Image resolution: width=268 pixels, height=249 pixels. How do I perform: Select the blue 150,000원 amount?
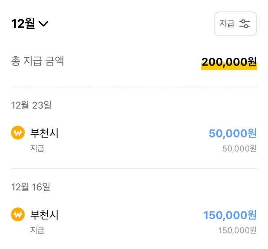(x=230, y=215)
